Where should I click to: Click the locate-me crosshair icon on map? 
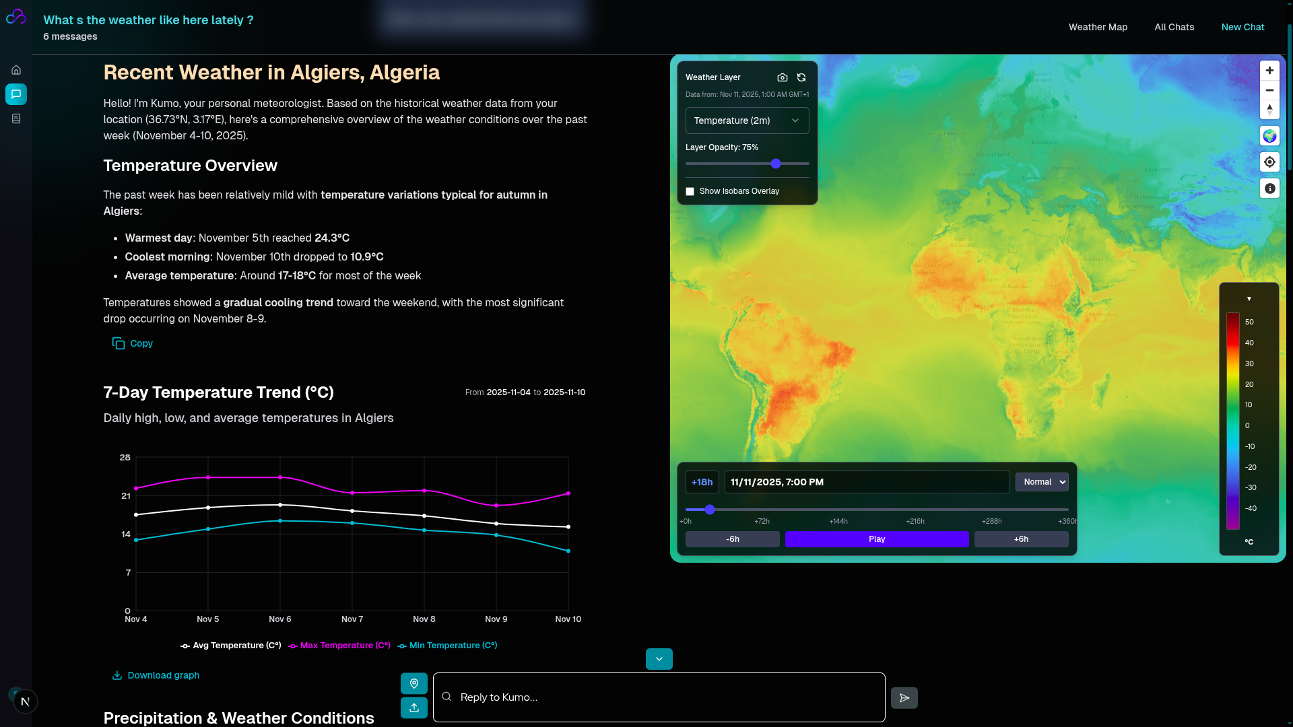1269,162
